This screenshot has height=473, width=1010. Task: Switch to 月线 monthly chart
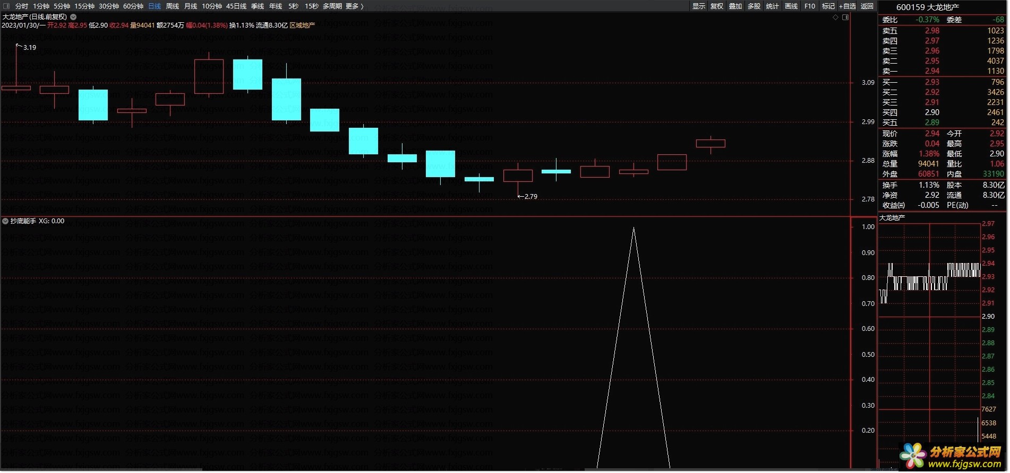[191, 6]
